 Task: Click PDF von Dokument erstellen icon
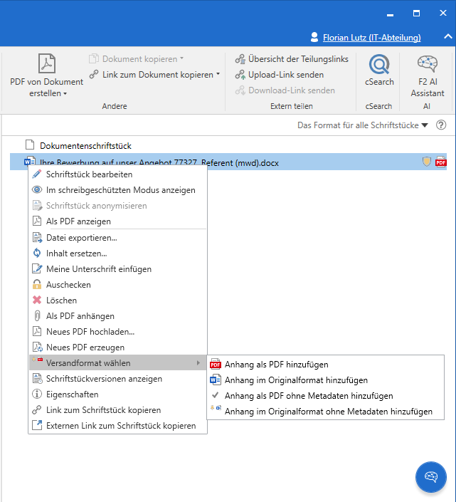tap(46, 66)
